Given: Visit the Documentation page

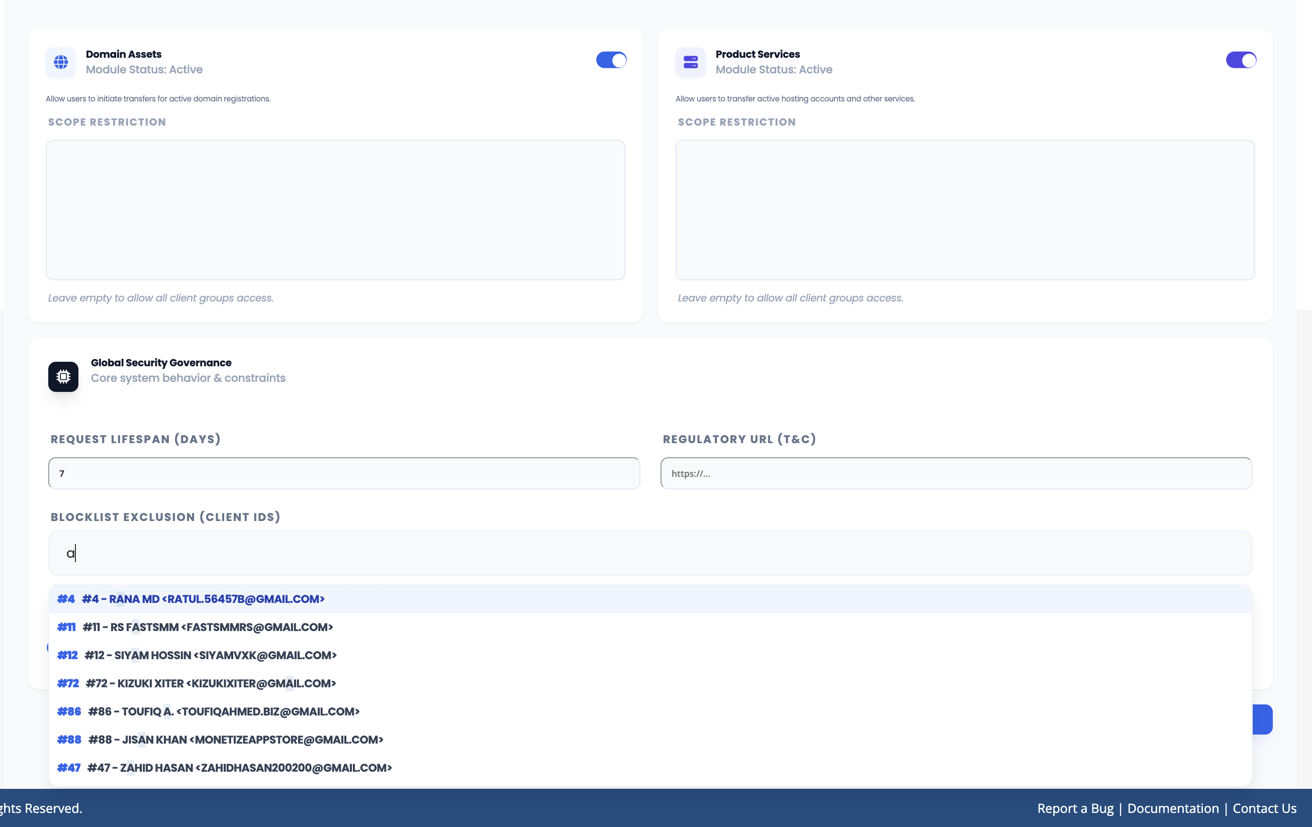Looking at the screenshot, I should click(1173, 808).
